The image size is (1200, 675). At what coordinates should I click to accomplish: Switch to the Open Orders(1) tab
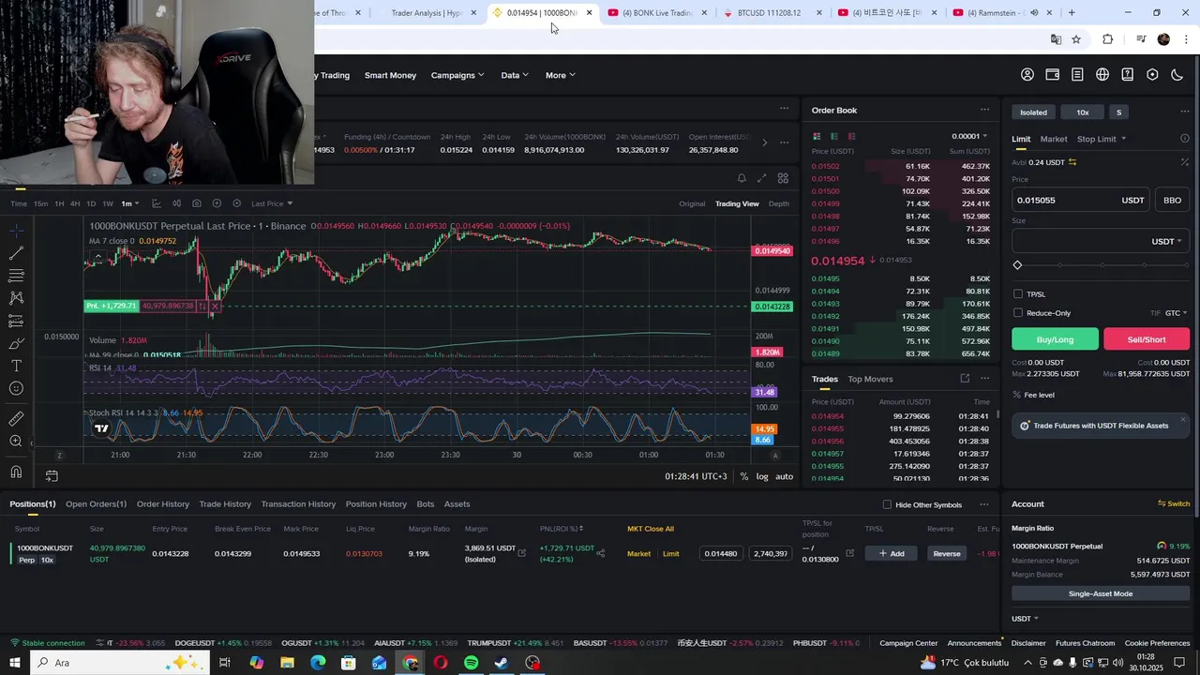tap(96, 504)
